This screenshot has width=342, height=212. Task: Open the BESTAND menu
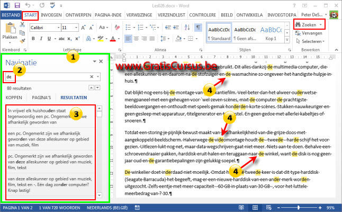click(11, 15)
